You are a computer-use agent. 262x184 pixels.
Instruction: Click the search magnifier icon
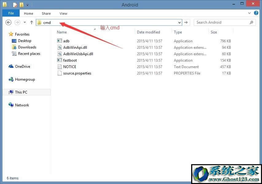[251, 22]
